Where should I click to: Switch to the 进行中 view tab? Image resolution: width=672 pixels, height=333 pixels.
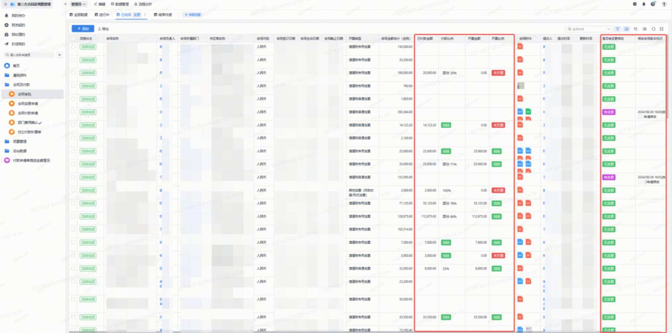click(x=102, y=15)
